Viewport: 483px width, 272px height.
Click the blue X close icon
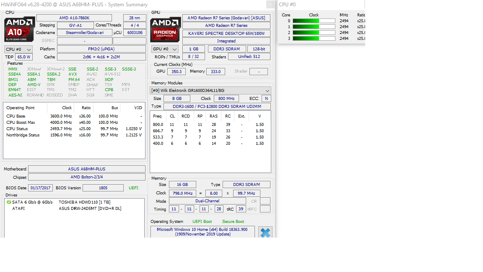coord(265,232)
